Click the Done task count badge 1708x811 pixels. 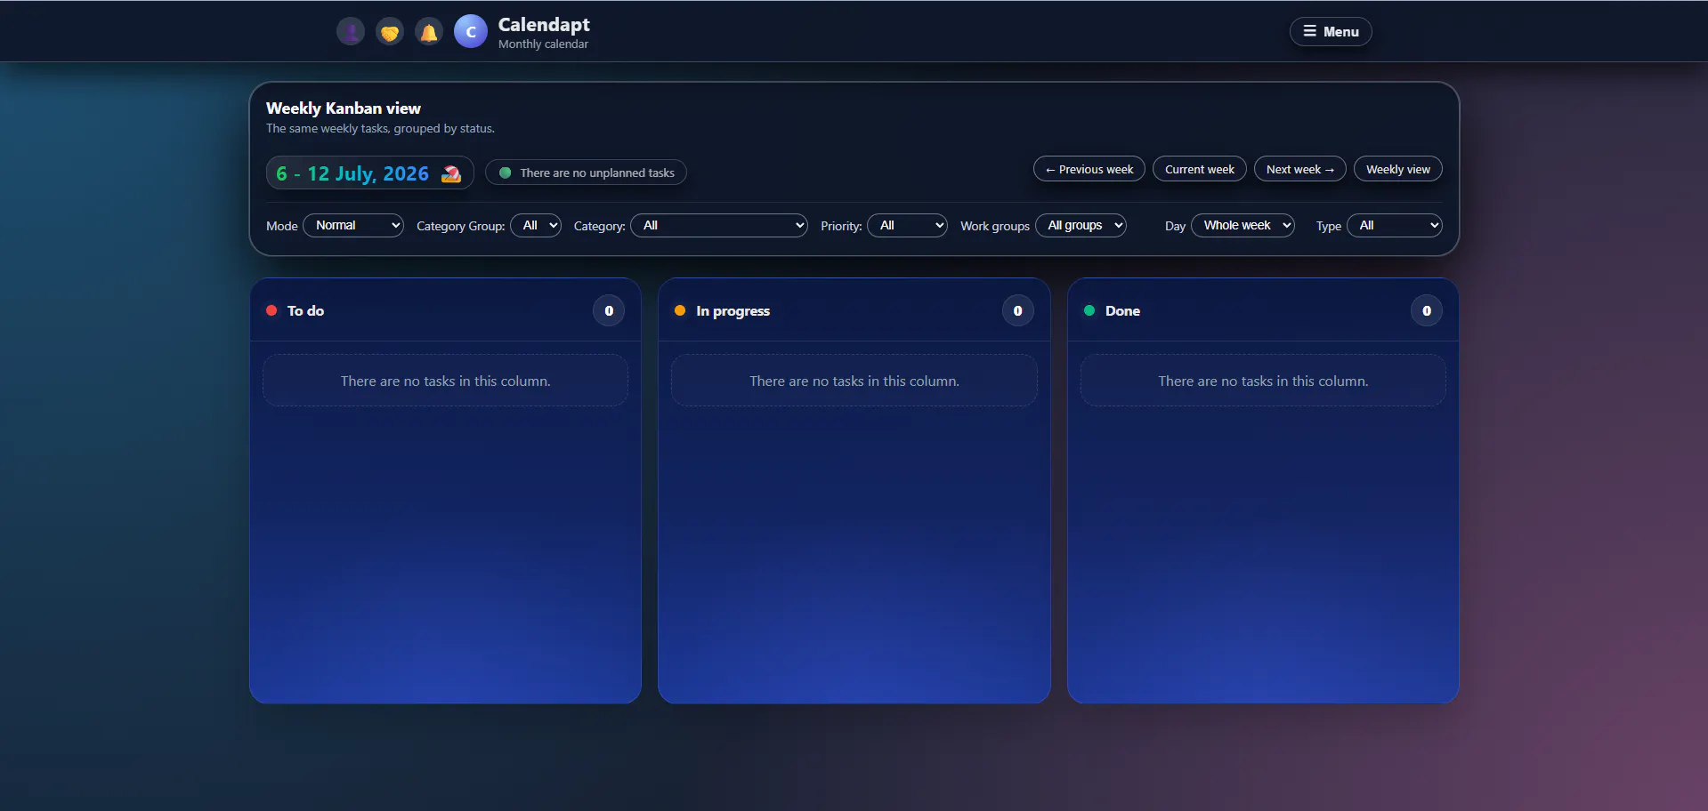1427,310
